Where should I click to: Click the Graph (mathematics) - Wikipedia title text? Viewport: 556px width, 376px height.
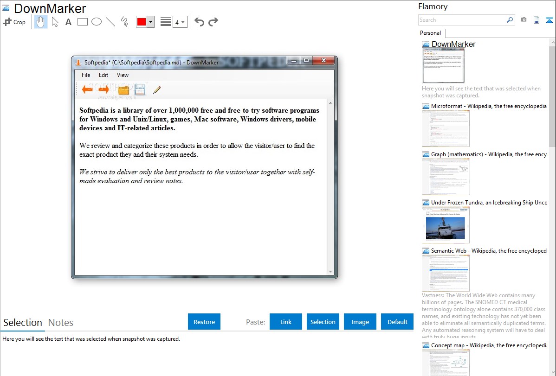[489, 154]
